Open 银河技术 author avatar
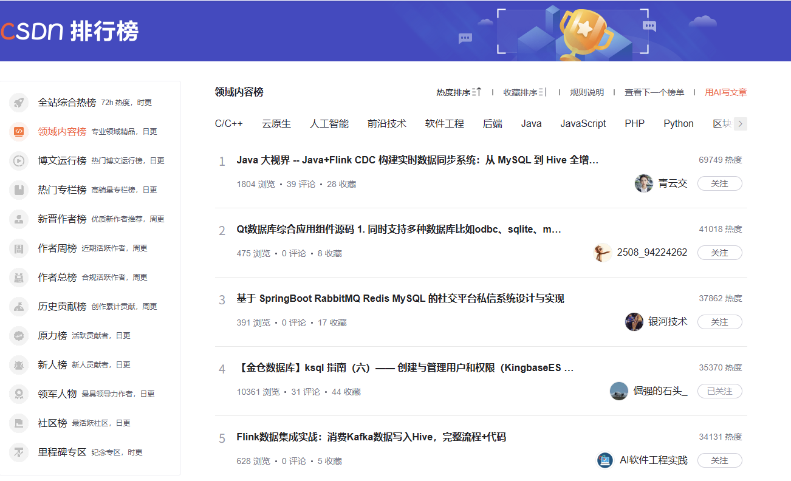The height and width of the screenshot is (481, 791). pos(634,322)
